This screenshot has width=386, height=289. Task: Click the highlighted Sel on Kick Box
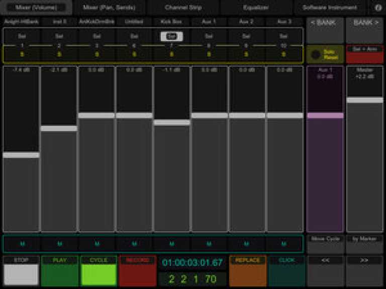coord(171,36)
